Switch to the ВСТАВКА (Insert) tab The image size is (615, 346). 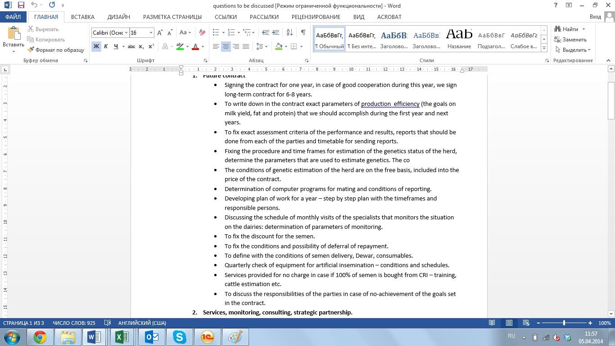(x=83, y=17)
